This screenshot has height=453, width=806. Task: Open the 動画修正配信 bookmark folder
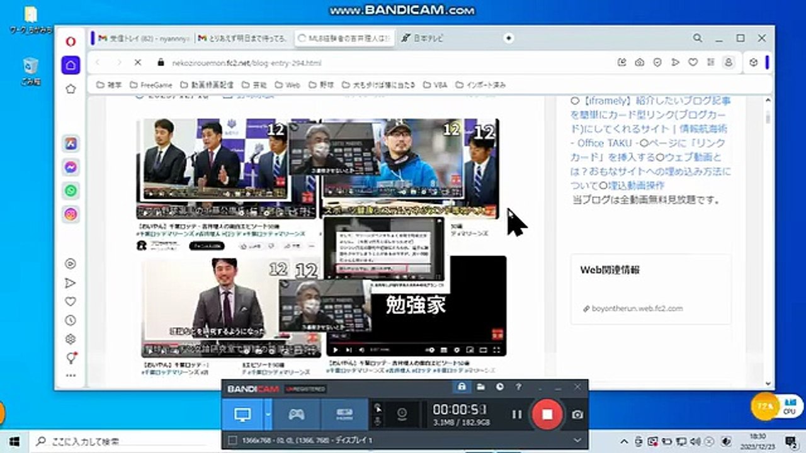click(x=207, y=85)
